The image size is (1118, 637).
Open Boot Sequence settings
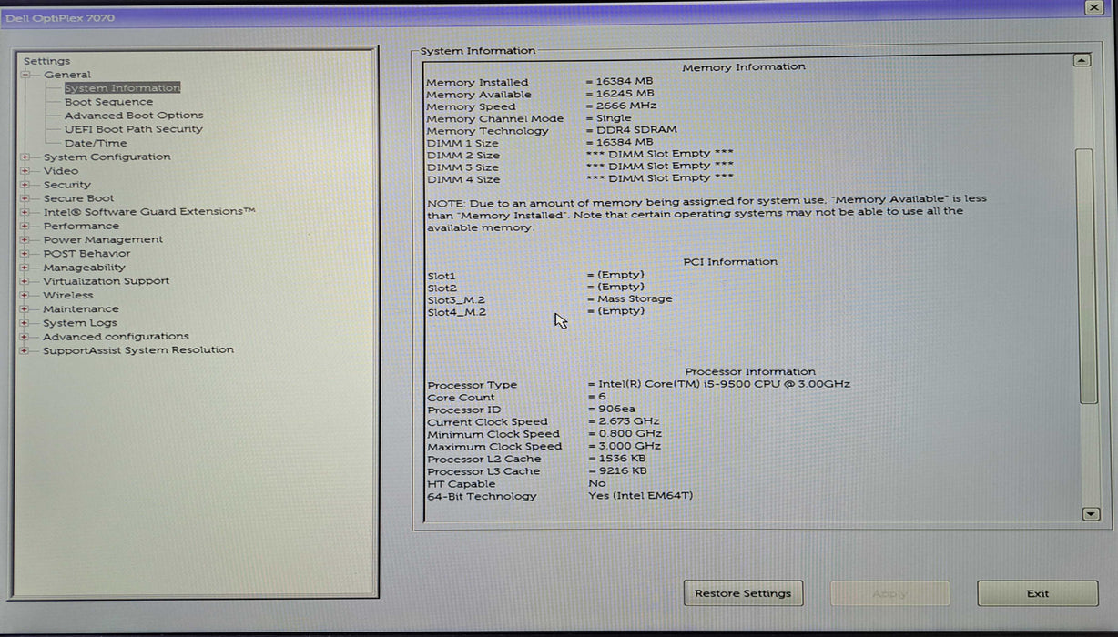tap(108, 102)
